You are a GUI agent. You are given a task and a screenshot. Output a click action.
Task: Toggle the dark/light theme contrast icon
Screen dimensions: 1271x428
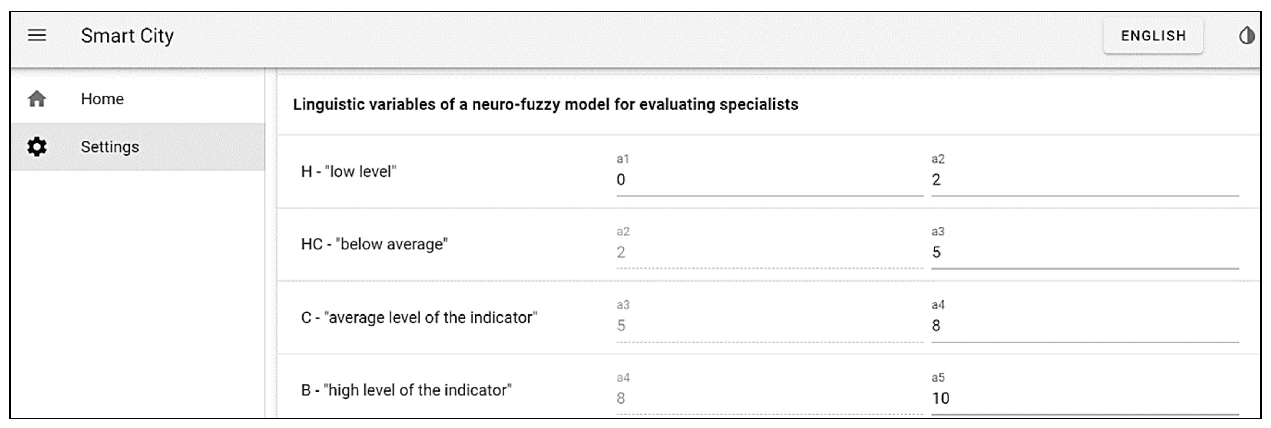(1247, 36)
